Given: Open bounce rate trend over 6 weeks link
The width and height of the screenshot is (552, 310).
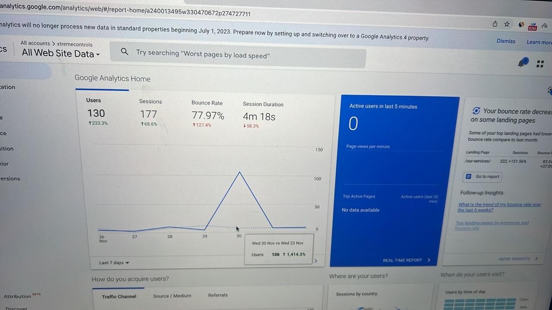Looking at the screenshot, I should tap(499, 207).
